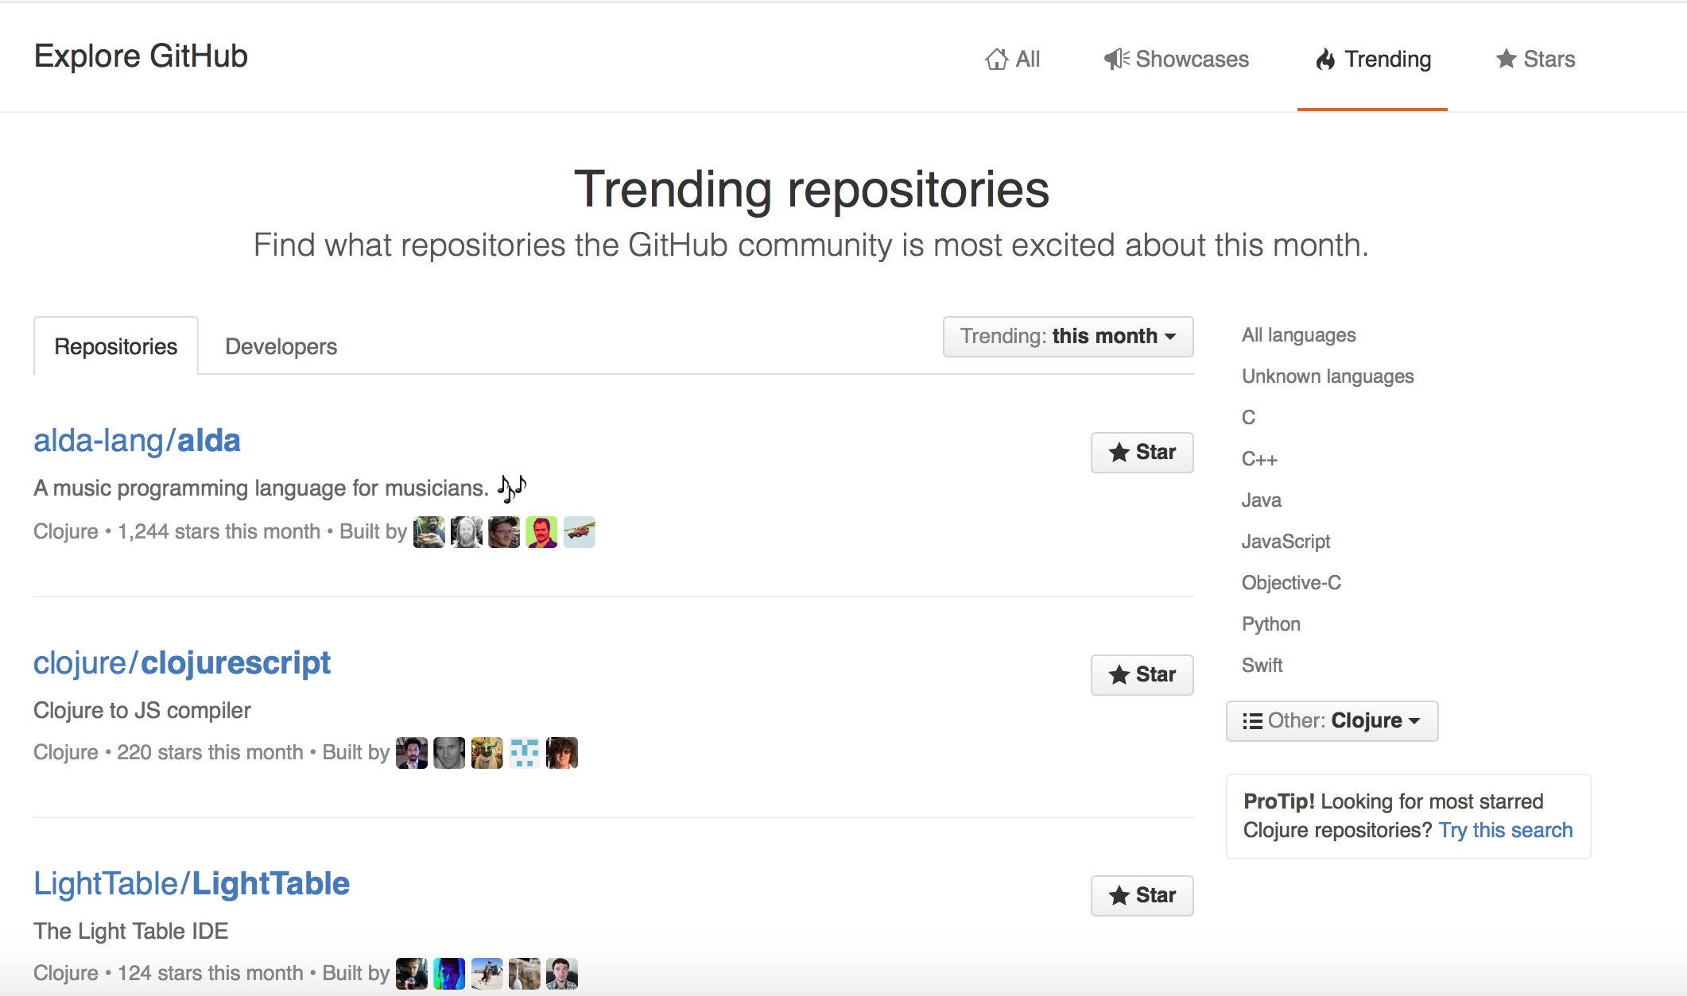
Task: Click the pixelated avatar under clojurescript
Action: 525,753
